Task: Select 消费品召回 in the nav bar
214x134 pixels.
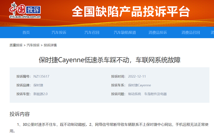Action: point(191,32)
